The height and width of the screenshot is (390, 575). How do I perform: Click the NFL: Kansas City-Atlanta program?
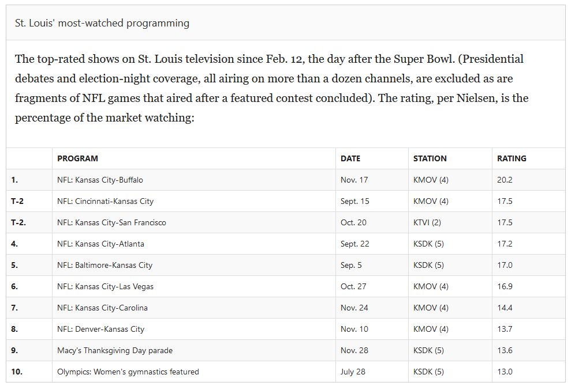100,244
